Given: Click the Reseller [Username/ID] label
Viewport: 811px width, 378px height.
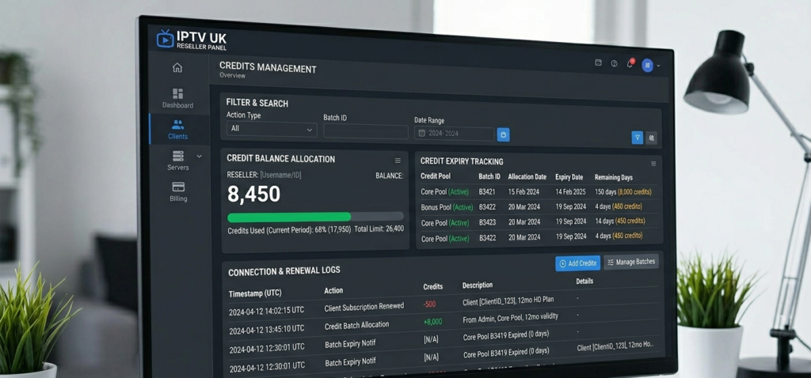Looking at the screenshot, I should 264,175.
